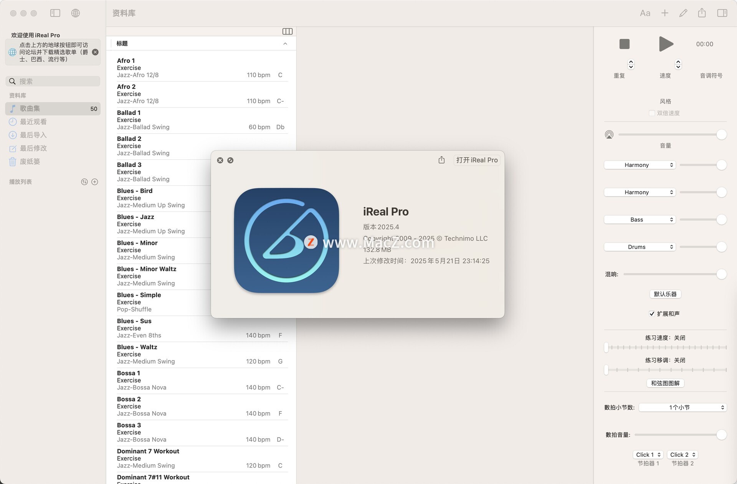
Task: Adjust the Drums volume slider
Action: (x=703, y=247)
